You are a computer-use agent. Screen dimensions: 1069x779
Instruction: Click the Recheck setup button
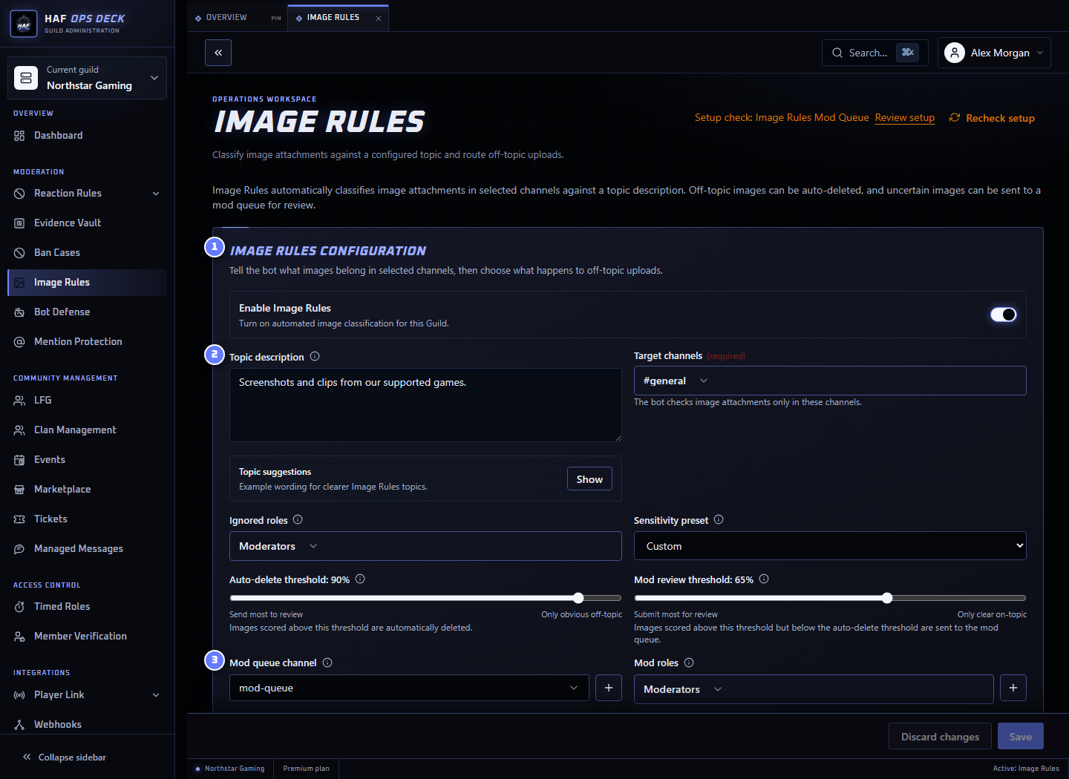click(992, 118)
